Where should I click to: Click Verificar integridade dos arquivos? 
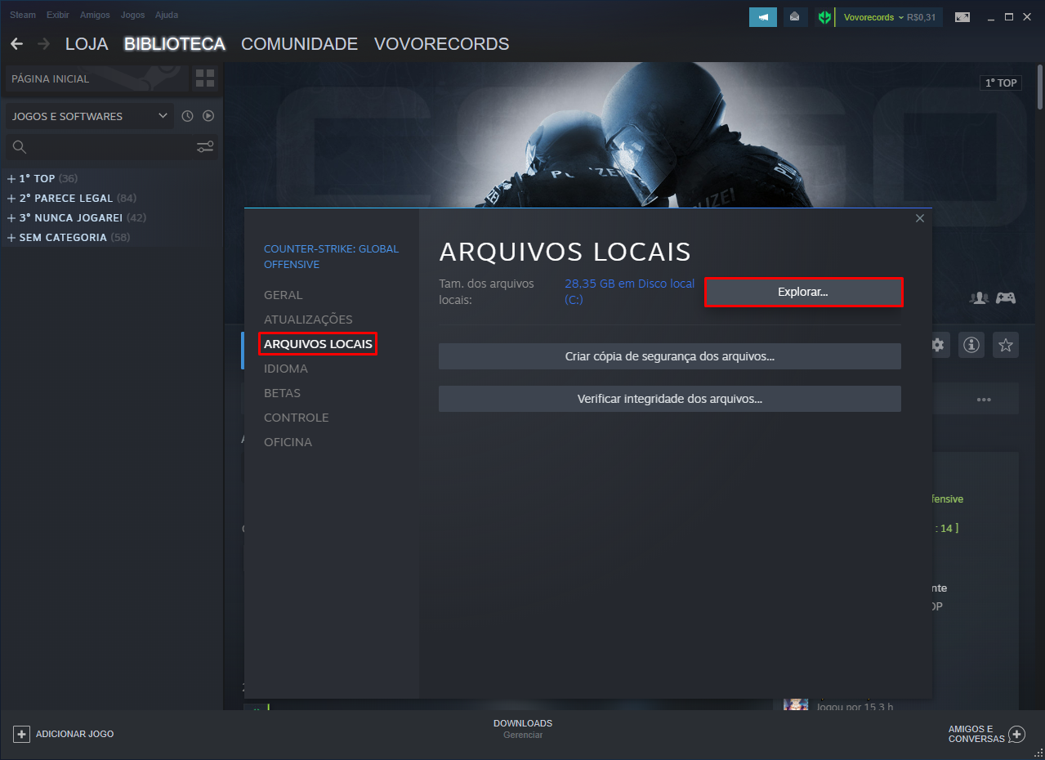pos(670,399)
